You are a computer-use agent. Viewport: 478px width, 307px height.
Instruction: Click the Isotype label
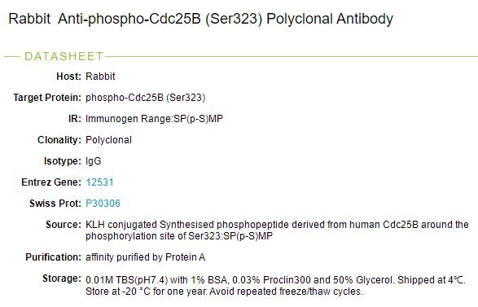tap(63, 161)
